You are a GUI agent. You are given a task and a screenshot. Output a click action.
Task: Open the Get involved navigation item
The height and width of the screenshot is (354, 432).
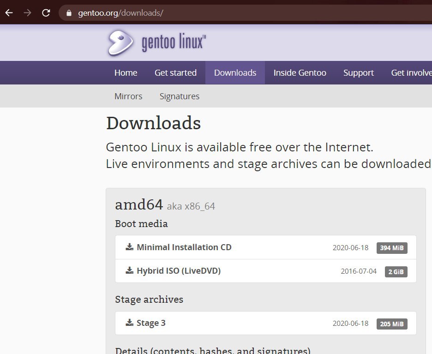(x=411, y=73)
